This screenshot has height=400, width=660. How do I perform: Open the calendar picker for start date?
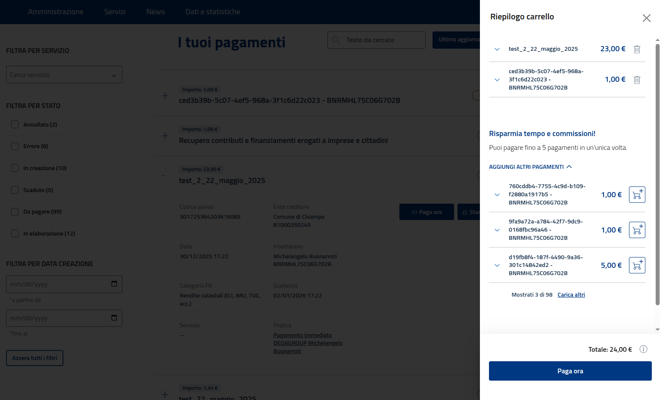click(x=114, y=284)
